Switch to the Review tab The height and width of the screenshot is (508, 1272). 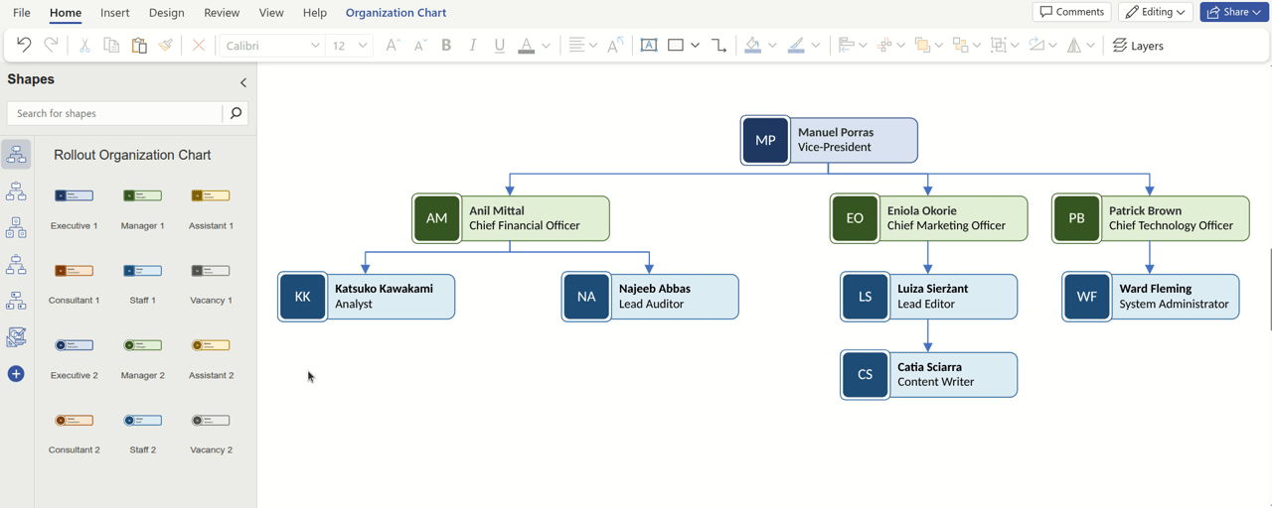click(x=222, y=13)
